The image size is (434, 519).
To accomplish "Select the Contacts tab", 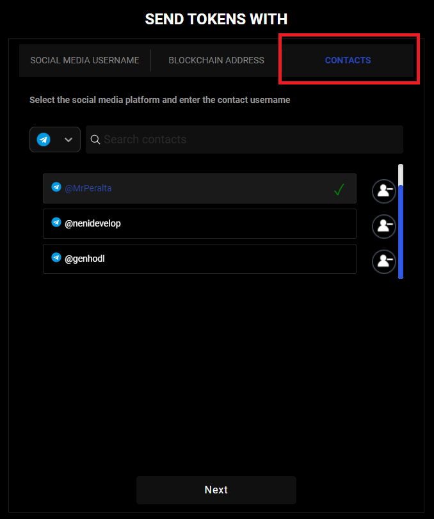I will [348, 60].
